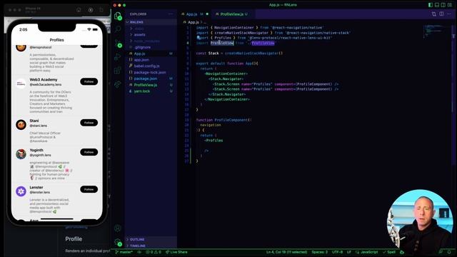This screenshot has width=457, height=257.
Task: Follow Lenster in simulator
Action: click(x=89, y=189)
